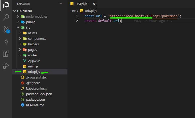Expand the router folder chevron

(x=20, y=55)
